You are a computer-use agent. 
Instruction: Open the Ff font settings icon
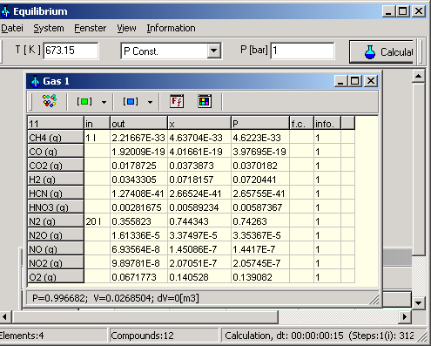click(177, 101)
